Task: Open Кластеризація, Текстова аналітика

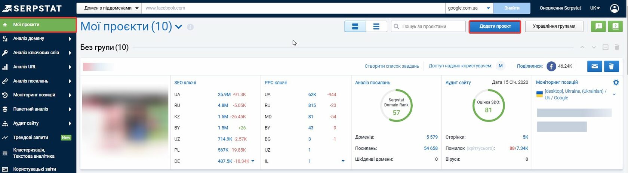Action: pyautogui.click(x=38, y=153)
